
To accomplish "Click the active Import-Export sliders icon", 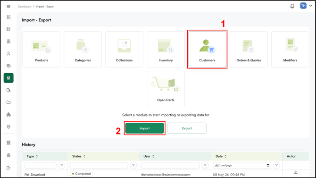I will pyautogui.click(x=8, y=78).
